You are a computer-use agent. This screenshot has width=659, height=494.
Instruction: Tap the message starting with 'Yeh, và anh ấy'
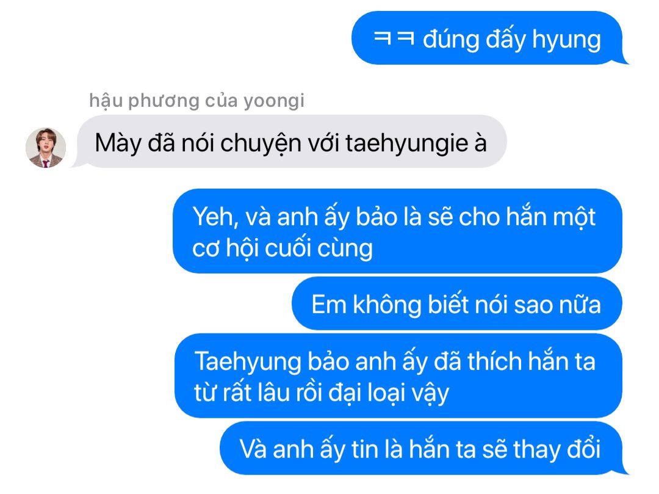tap(397, 231)
